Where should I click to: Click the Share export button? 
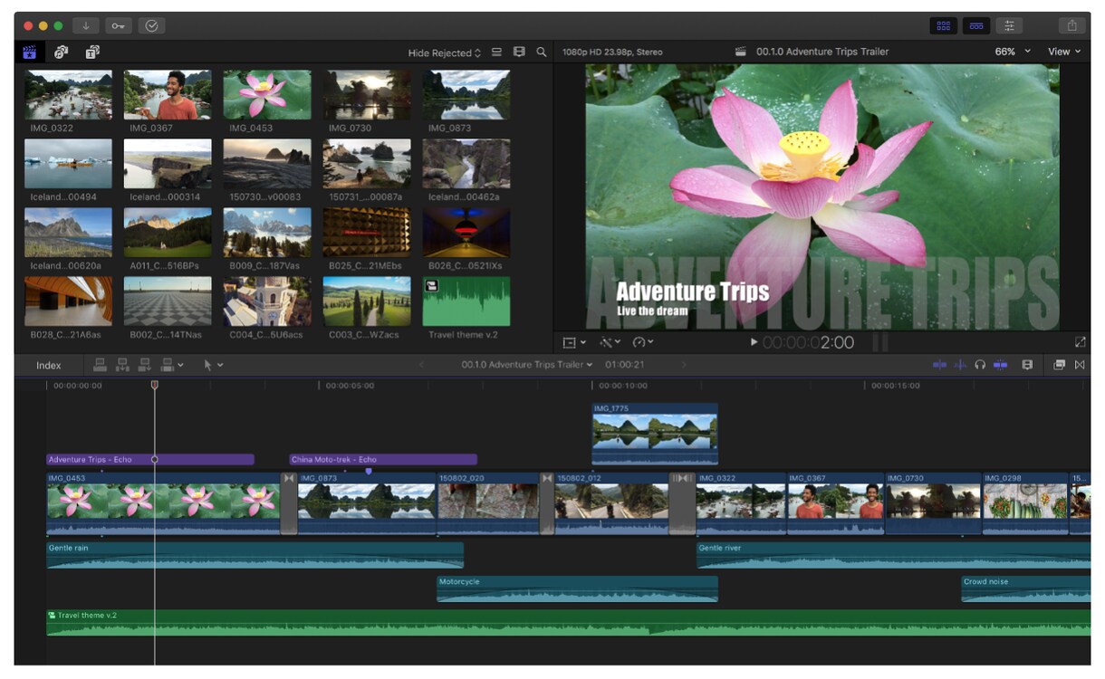[1072, 25]
